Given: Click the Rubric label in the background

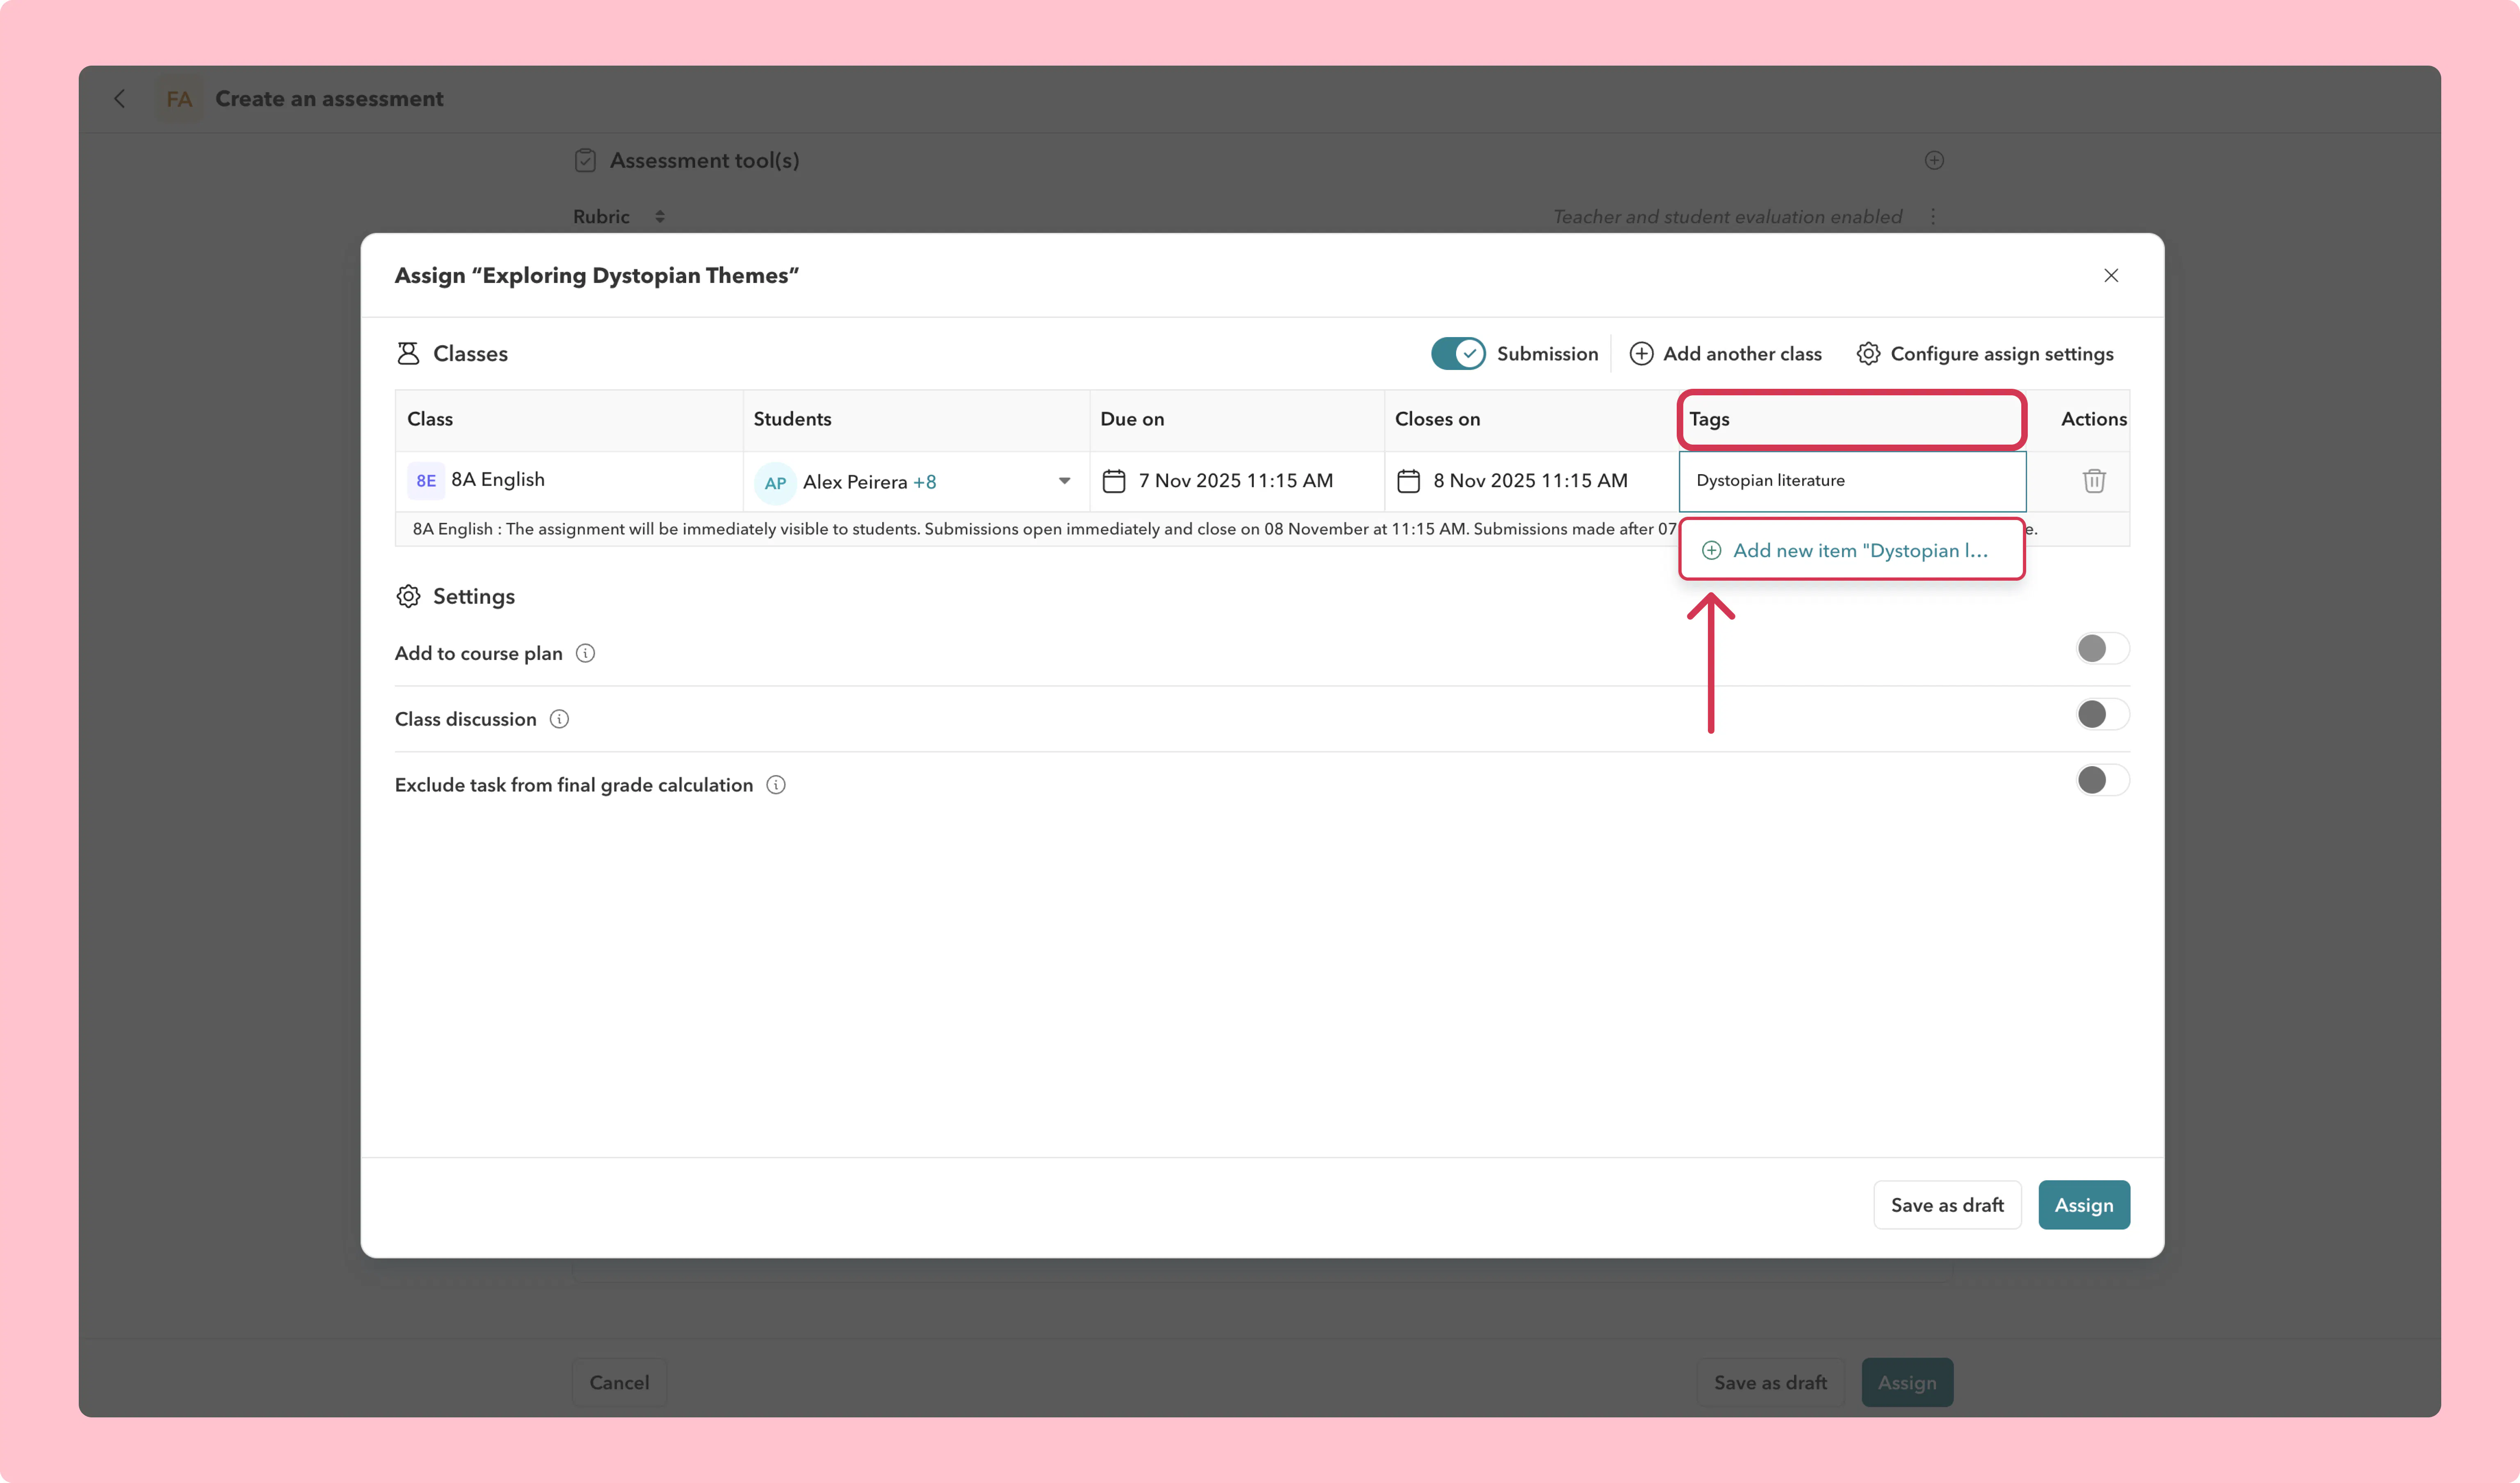Looking at the screenshot, I should pos(601,216).
